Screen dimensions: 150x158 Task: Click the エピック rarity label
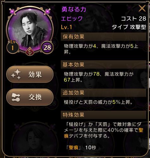click(x=72, y=19)
